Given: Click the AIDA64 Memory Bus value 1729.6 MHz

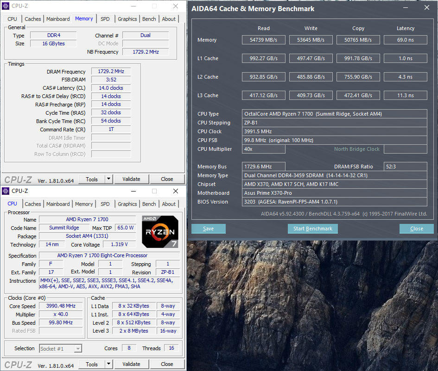Looking at the screenshot, I should point(263,167).
